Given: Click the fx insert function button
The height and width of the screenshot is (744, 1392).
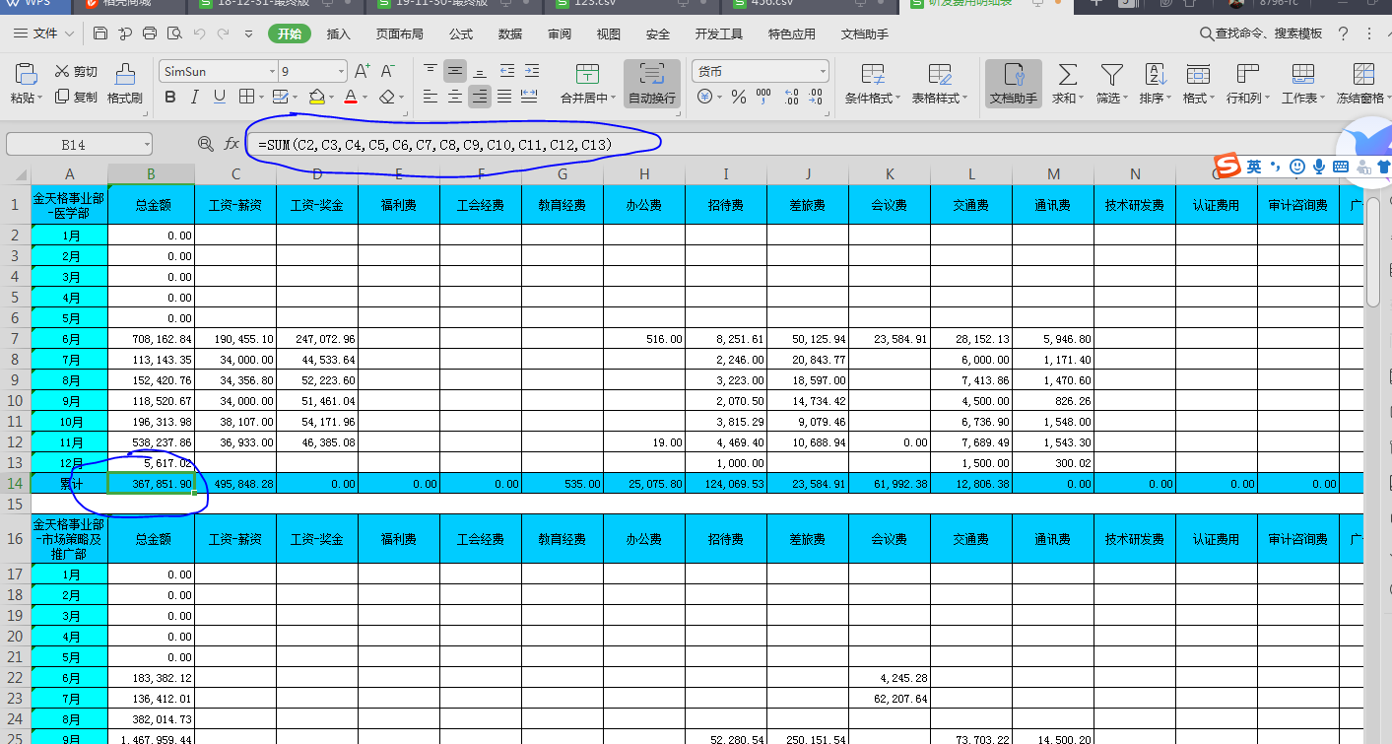Looking at the screenshot, I should tap(232, 144).
